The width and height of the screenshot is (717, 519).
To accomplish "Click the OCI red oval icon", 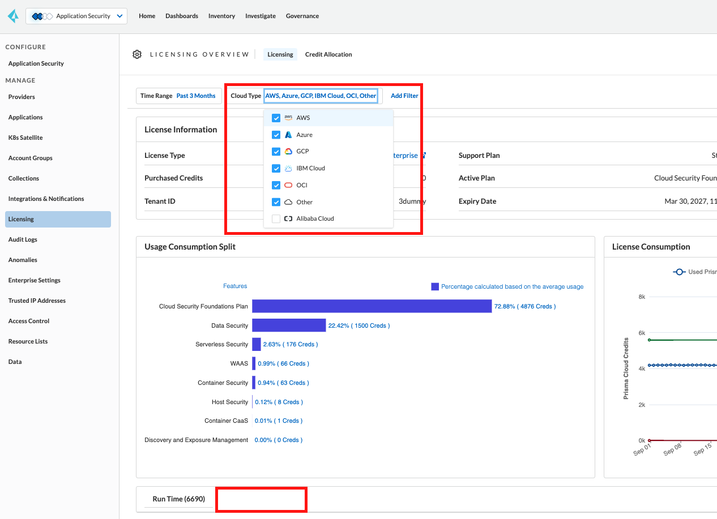I will (x=288, y=185).
